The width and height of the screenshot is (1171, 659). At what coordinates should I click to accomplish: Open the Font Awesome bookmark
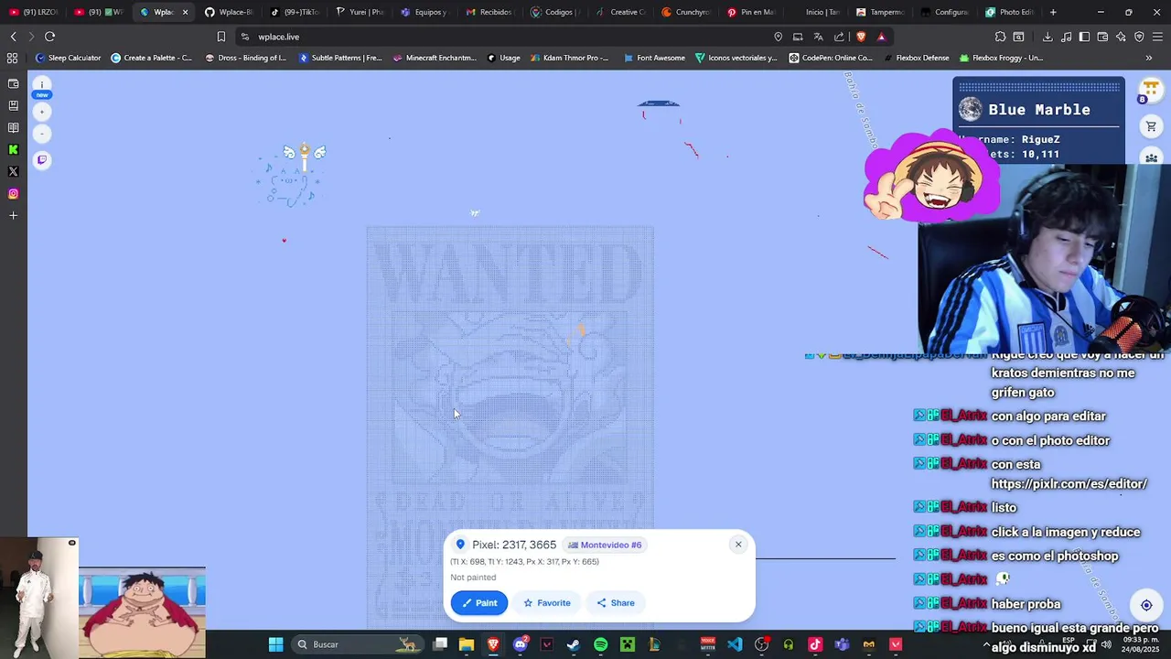click(654, 58)
